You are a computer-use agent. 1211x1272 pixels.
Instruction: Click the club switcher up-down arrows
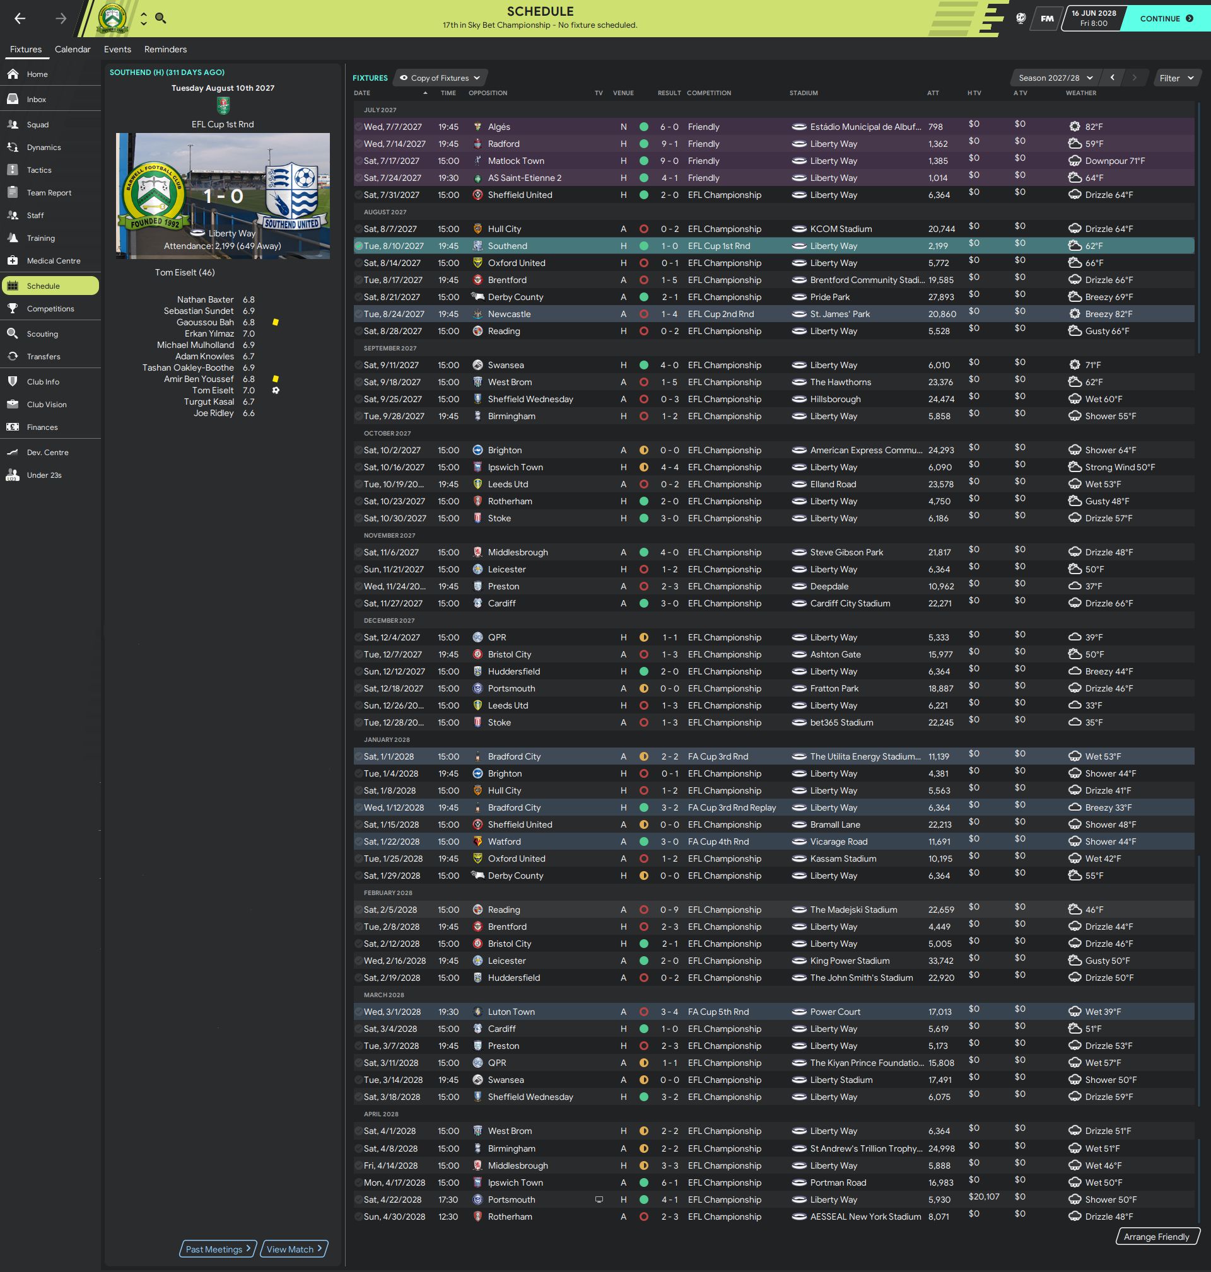pos(143,19)
